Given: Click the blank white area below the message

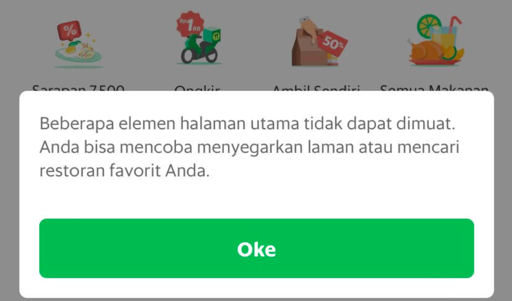Looking at the screenshot, I should [x=257, y=199].
